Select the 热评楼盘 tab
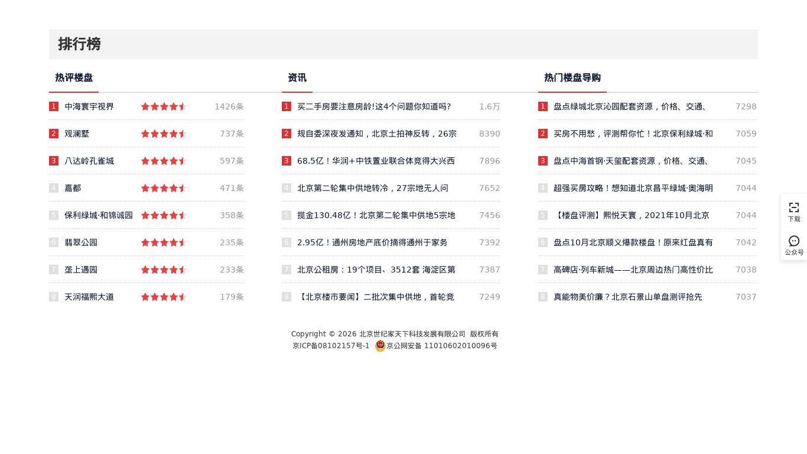807x454 pixels. (x=74, y=78)
